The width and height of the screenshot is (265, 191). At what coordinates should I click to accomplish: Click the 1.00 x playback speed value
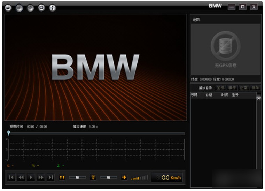[93, 127]
